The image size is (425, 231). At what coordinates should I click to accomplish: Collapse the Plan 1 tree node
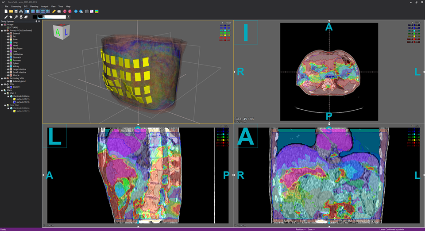coord(5,93)
